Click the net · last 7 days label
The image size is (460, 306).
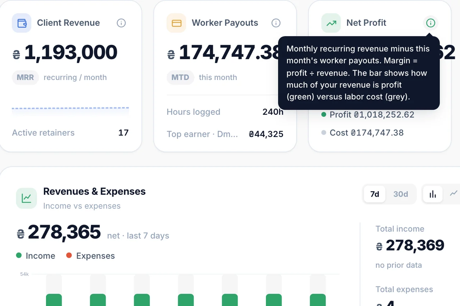pos(138,236)
